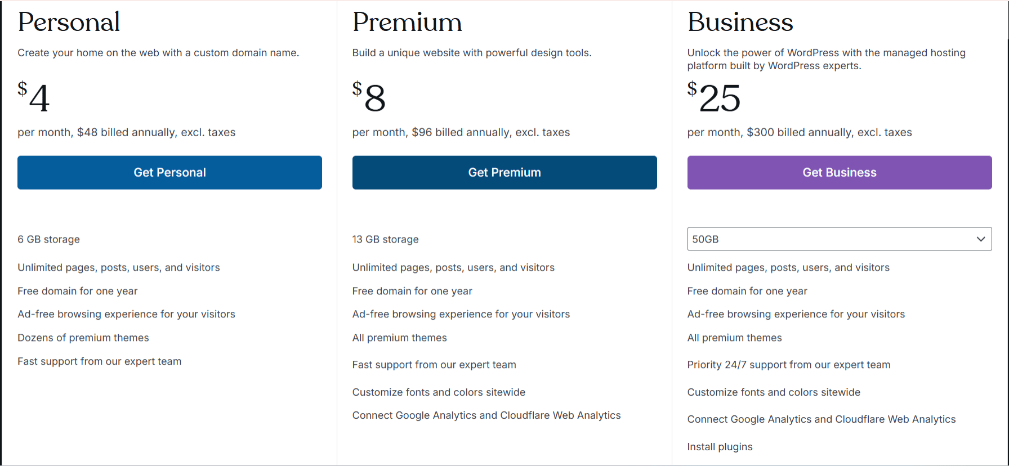Image resolution: width=1009 pixels, height=466 pixels.
Task: Select the Business plan title
Action: [740, 22]
